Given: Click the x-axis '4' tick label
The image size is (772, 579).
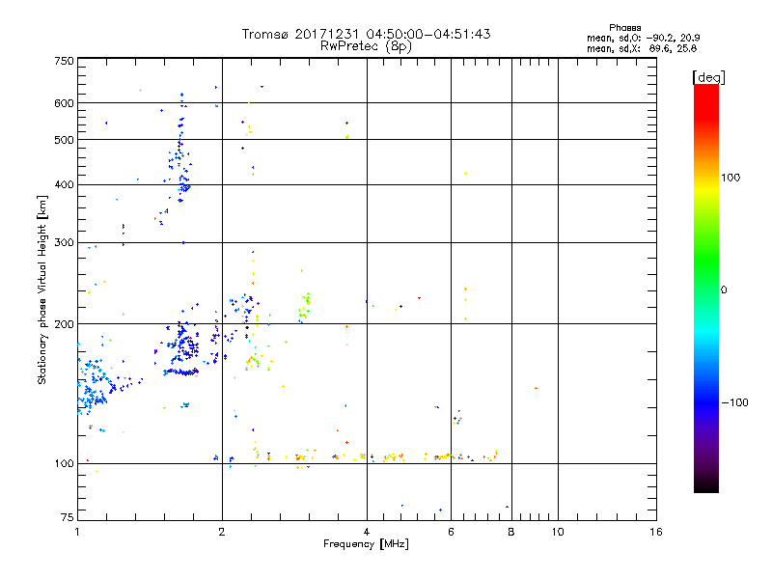Looking at the screenshot, I should click(x=367, y=532).
